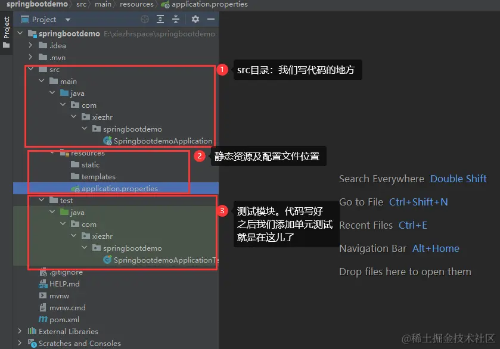
Task: Click the SpringbootdemoApplicationTests class icon
Action: click(107, 260)
